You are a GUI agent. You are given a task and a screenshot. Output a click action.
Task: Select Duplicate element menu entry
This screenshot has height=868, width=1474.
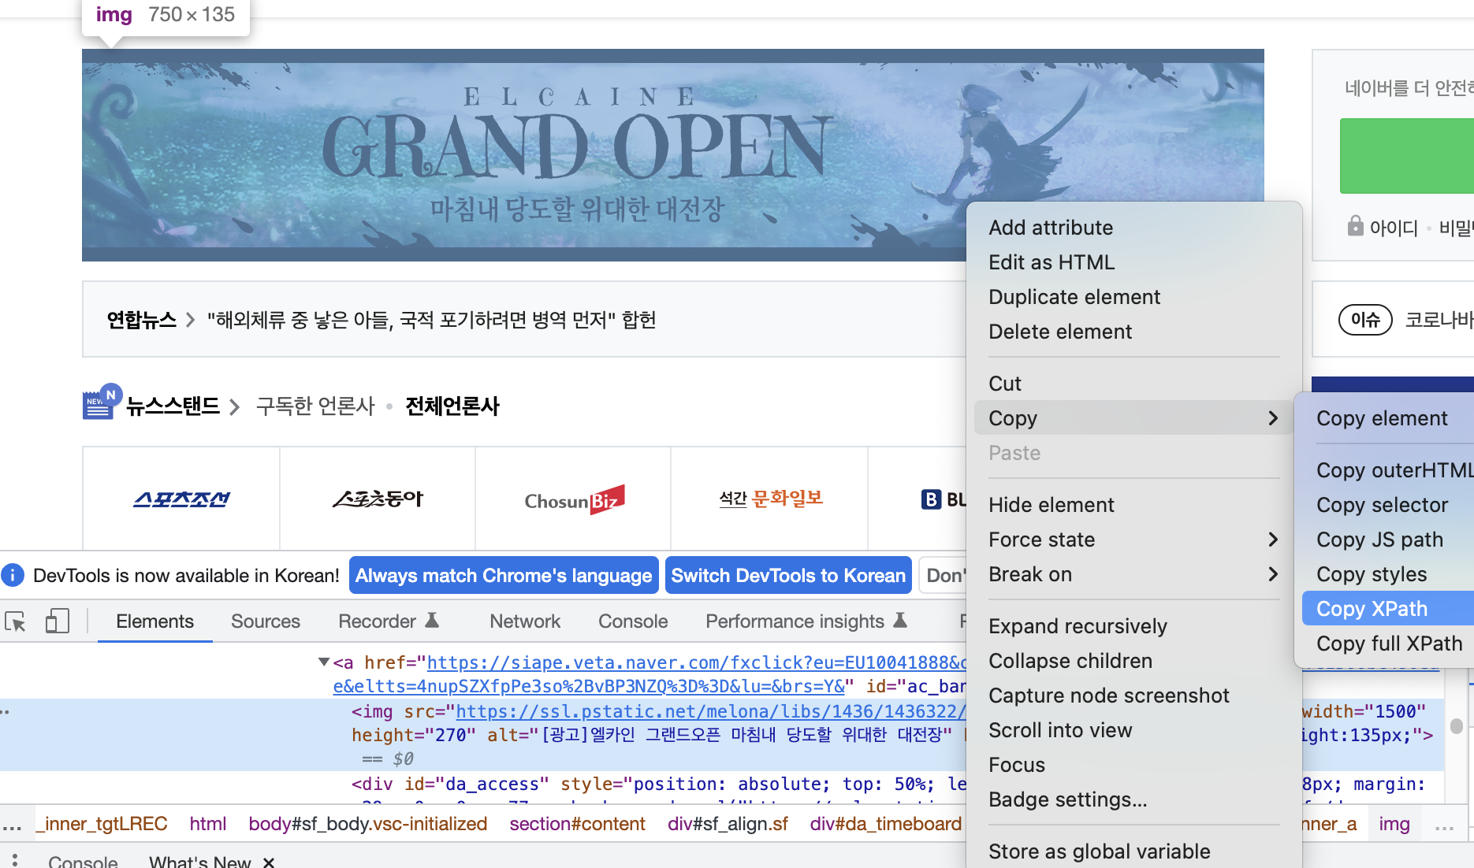point(1133,296)
